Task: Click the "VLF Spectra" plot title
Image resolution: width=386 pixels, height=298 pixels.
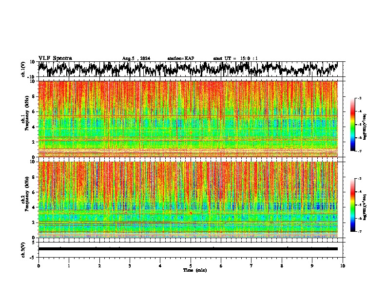Action: tap(55, 58)
